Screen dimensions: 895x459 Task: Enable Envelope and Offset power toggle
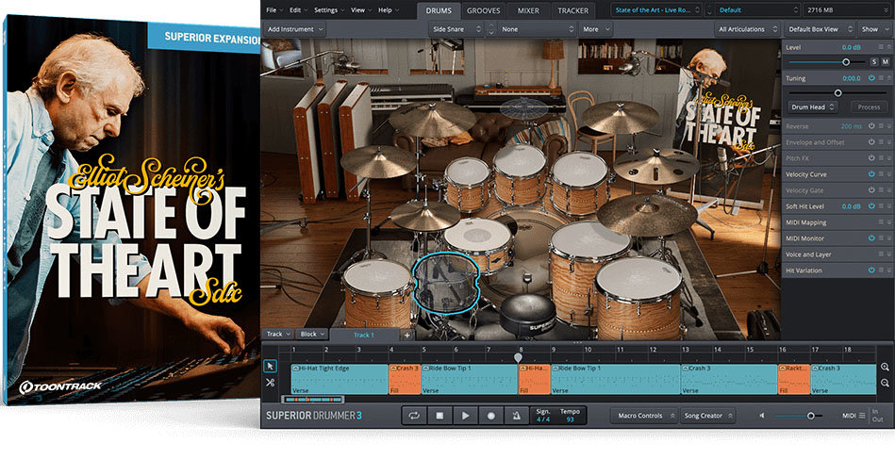(x=871, y=142)
